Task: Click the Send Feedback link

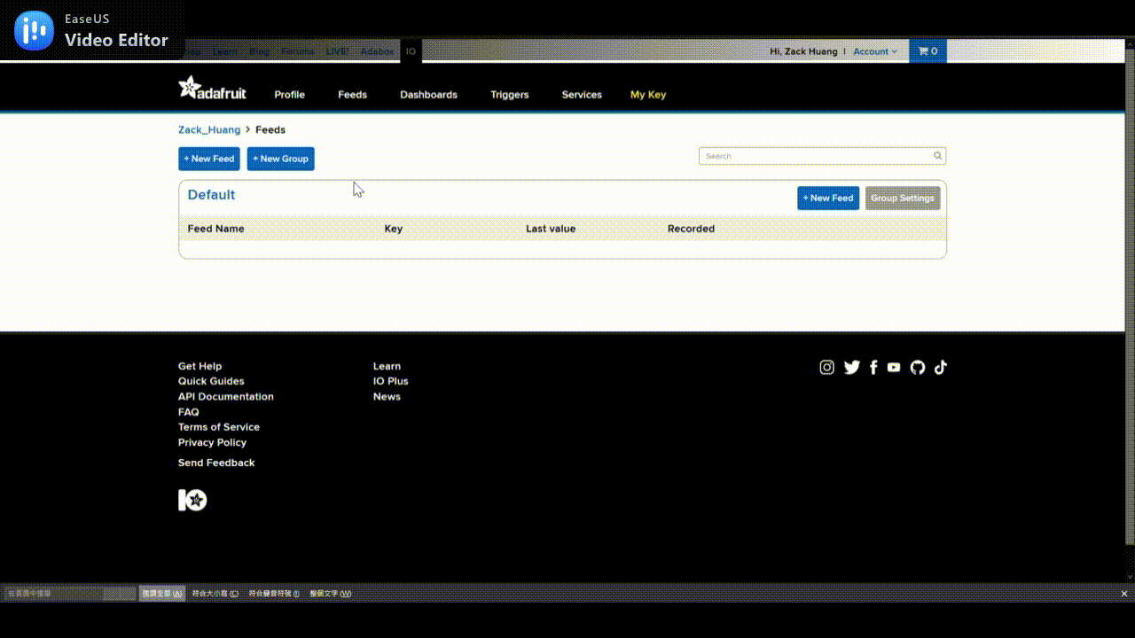Action: point(216,463)
